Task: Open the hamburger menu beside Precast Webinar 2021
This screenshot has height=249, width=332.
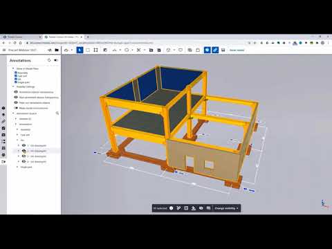Action: click(x=4, y=50)
